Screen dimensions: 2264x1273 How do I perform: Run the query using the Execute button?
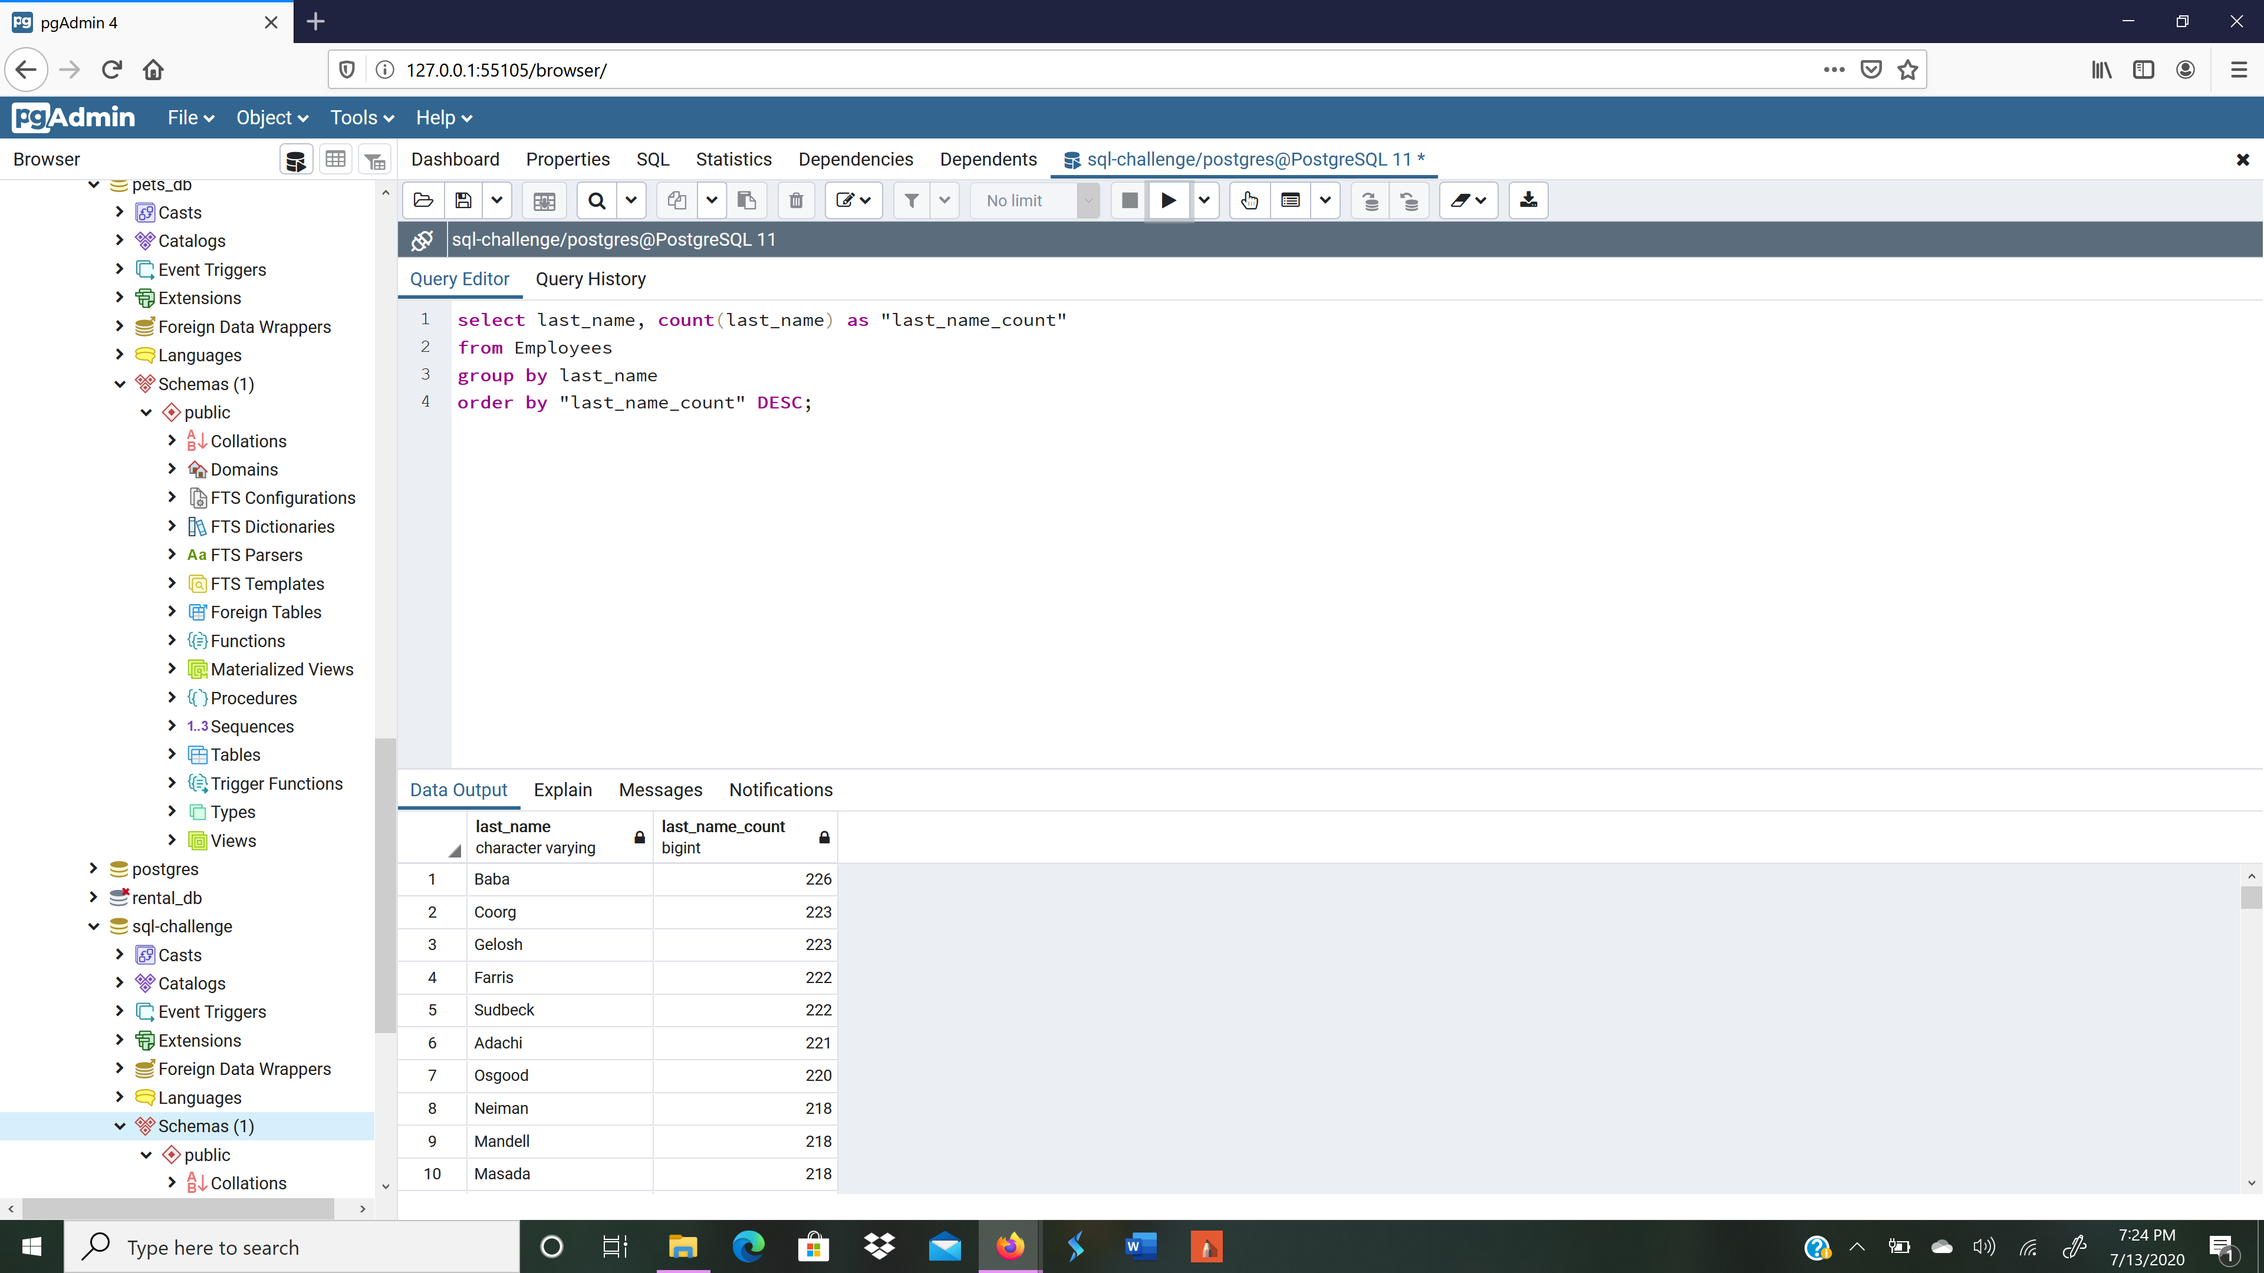click(x=1168, y=200)
